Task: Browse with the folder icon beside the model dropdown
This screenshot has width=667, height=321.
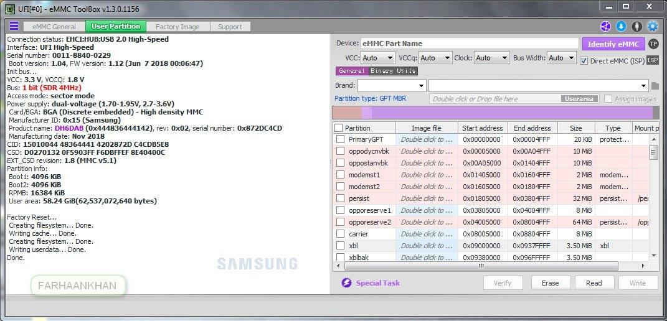Action: 655,85
